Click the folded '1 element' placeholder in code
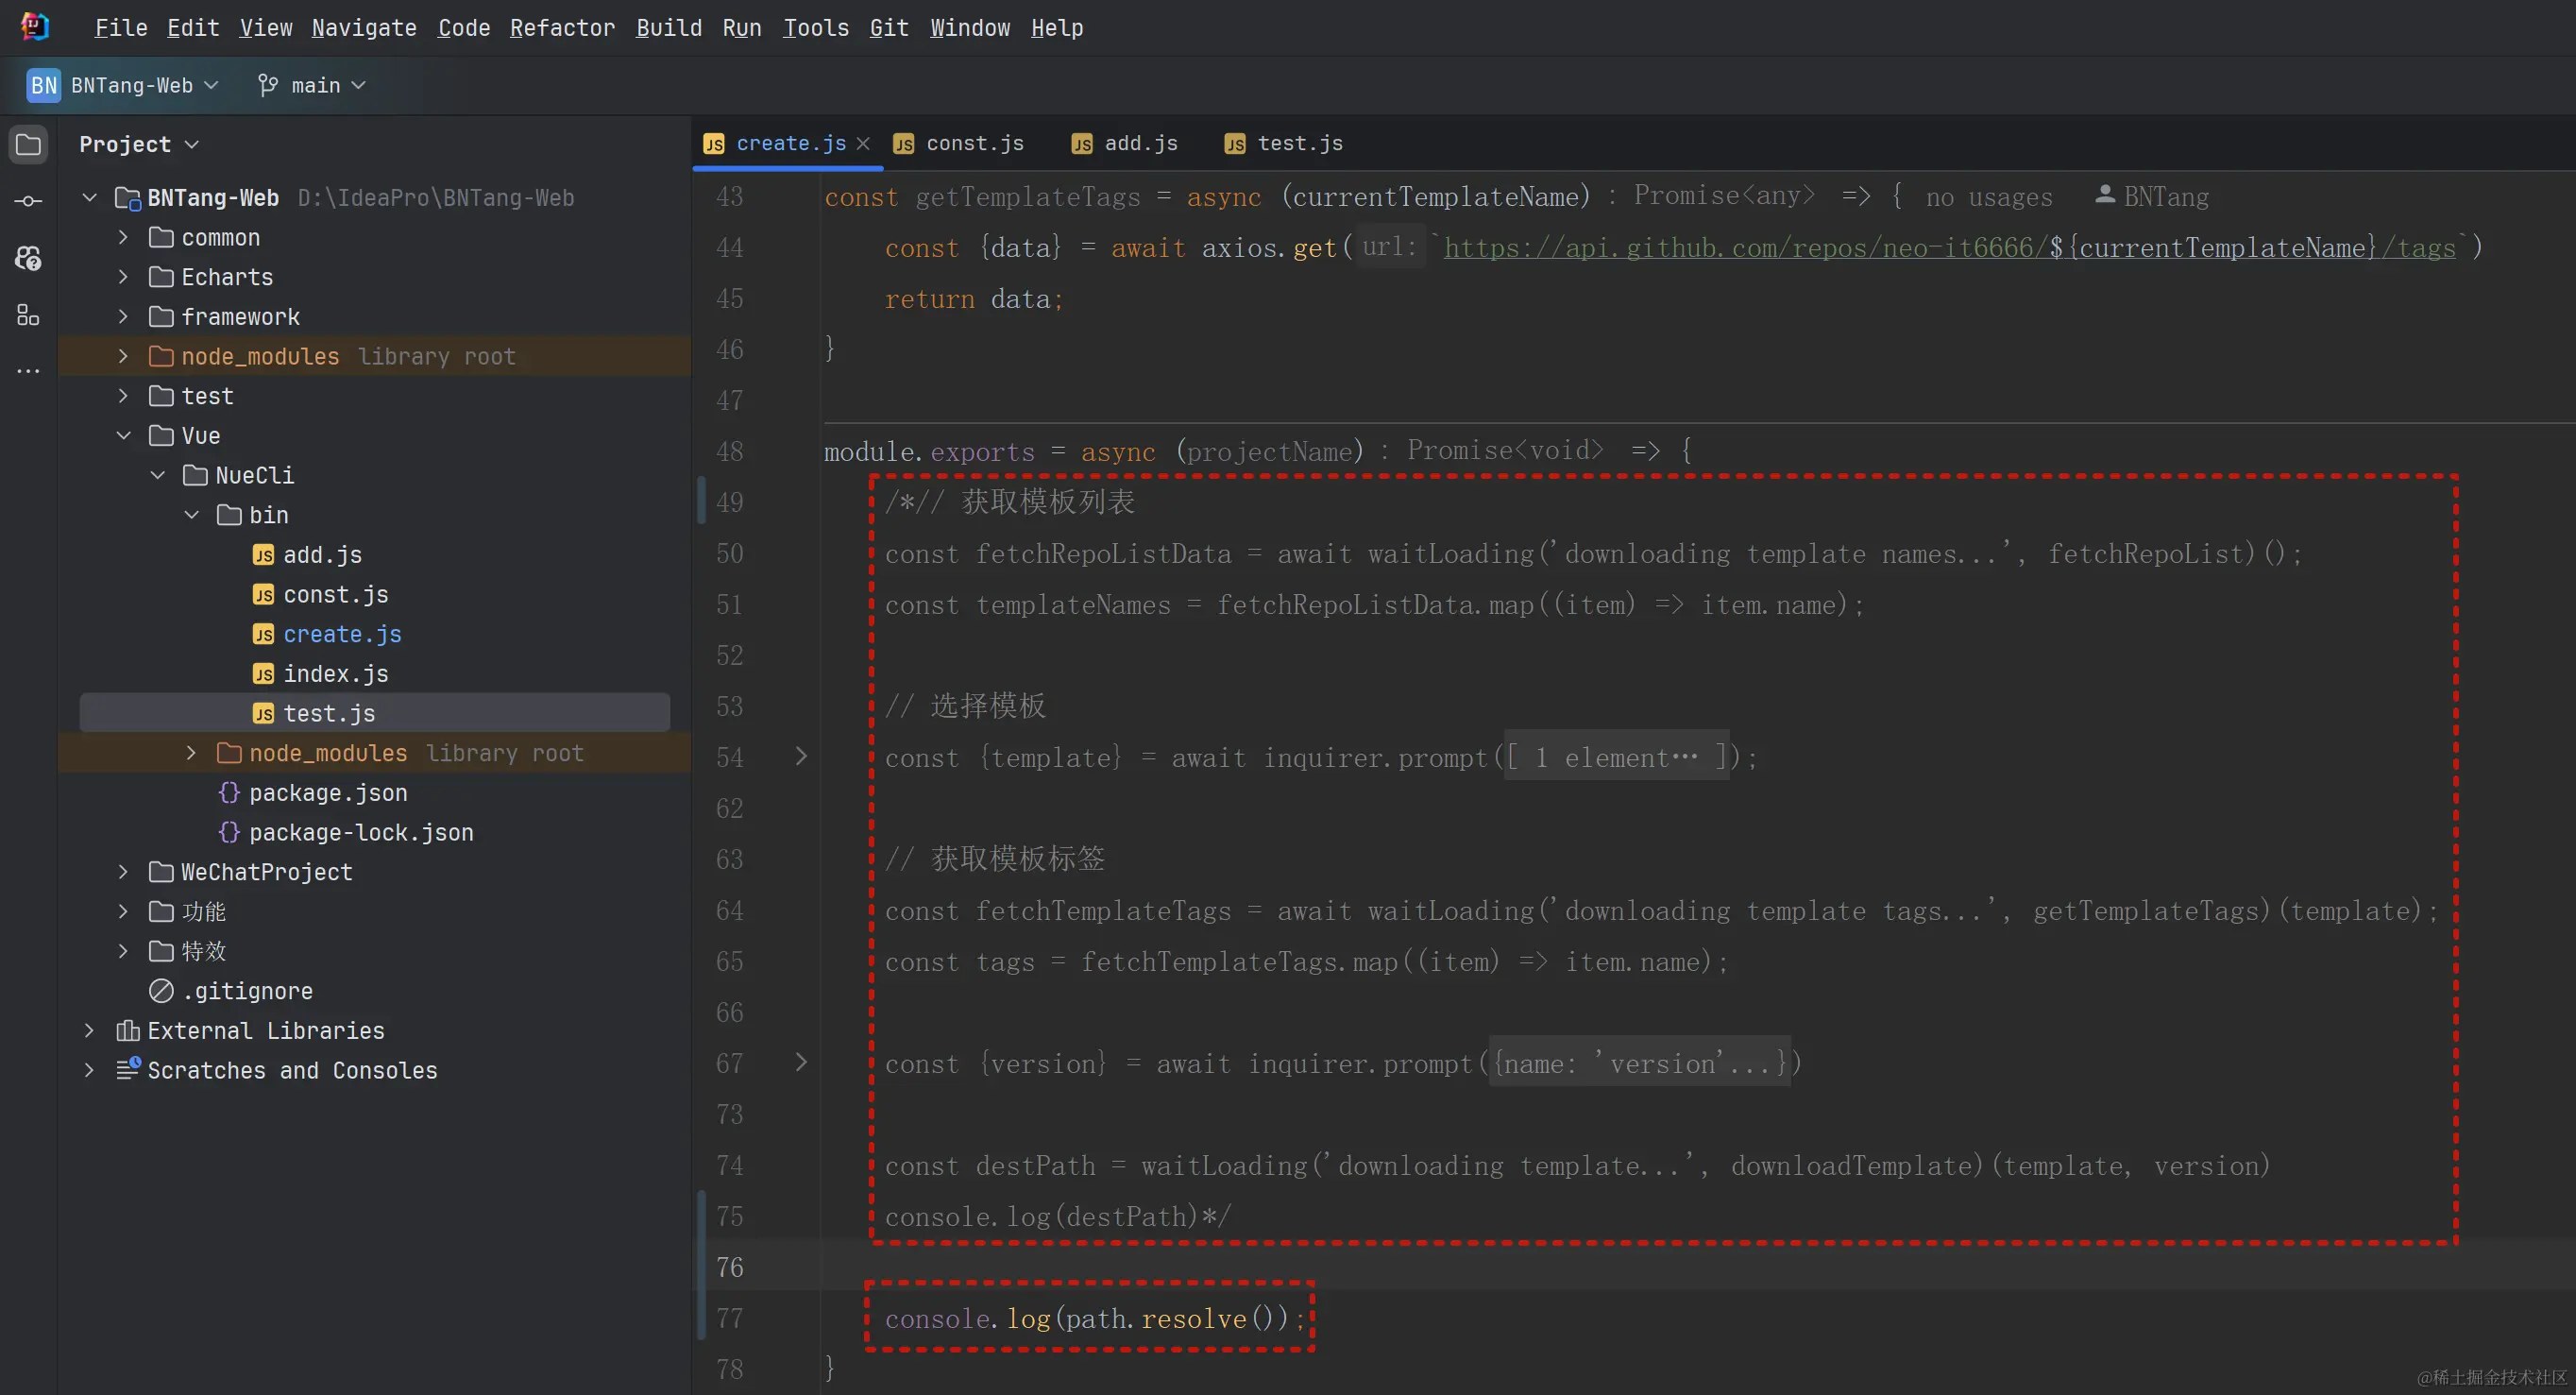 tap(1617, 758)
